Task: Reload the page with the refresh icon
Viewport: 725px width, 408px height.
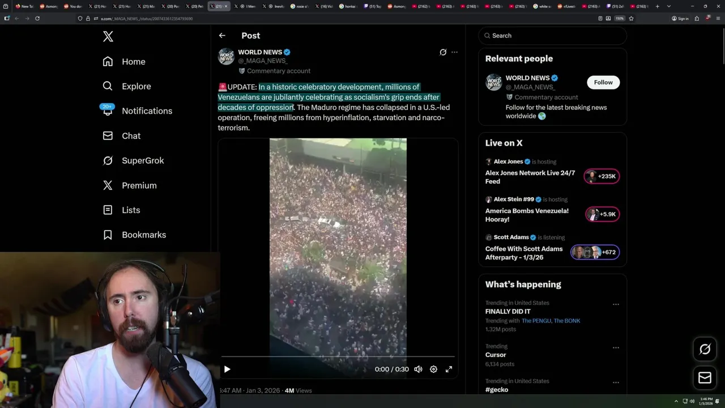Action: (37, 18)
